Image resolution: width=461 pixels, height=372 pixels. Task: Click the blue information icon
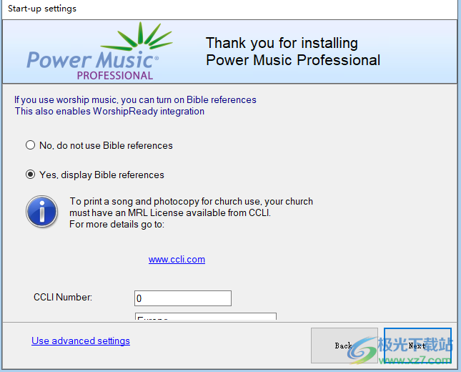click(41, 211)
